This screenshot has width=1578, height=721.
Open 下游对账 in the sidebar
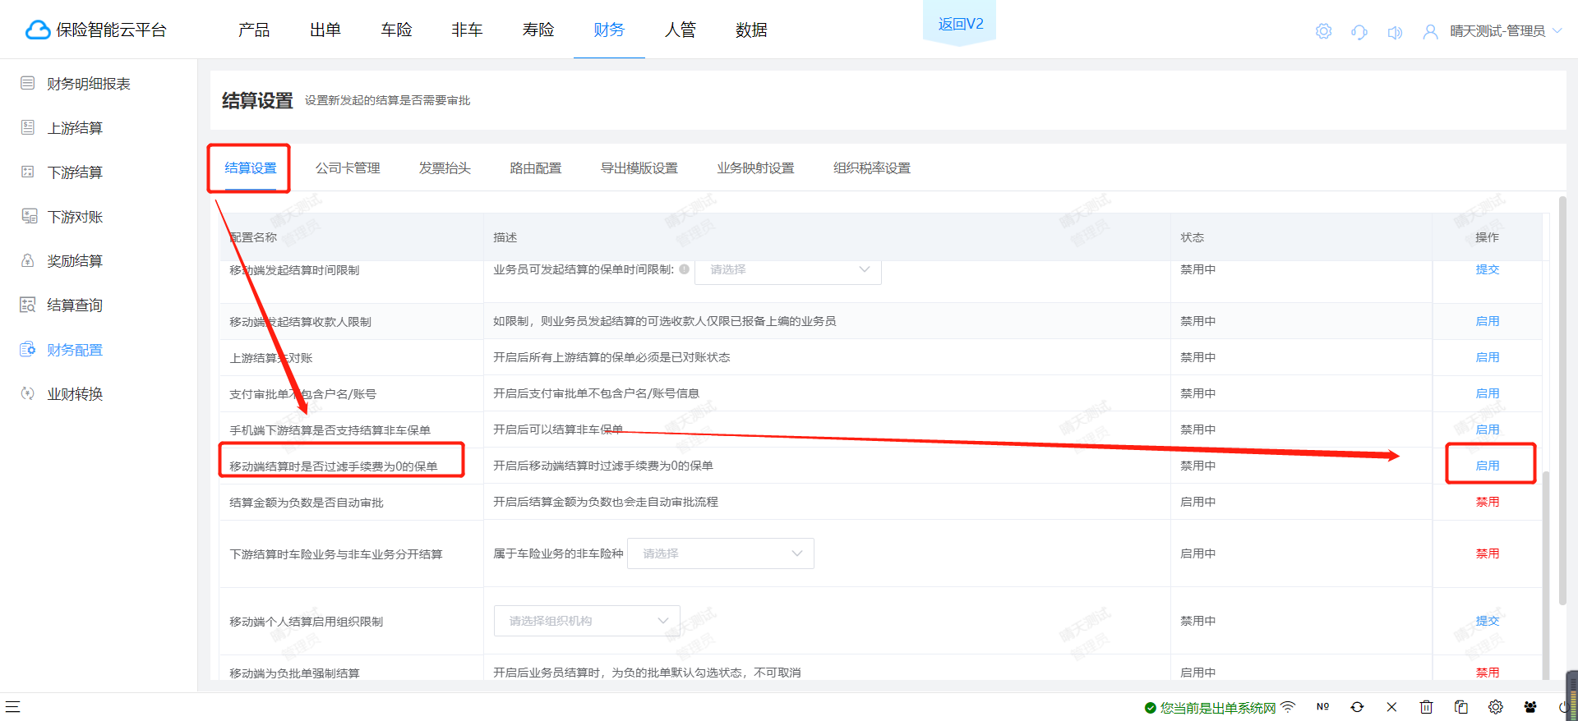click(75, 216)
